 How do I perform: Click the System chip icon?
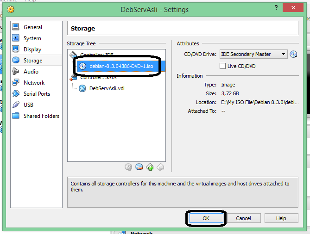pyautogui.click(x=16, y=38)
